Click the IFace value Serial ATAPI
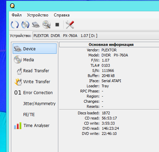 111,81
